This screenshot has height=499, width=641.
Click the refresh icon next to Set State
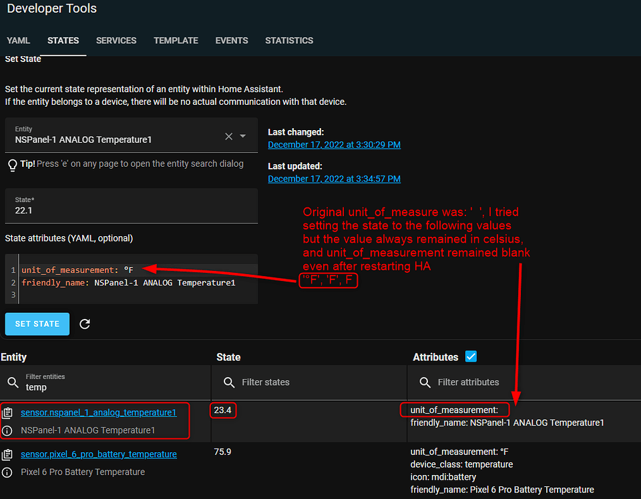click(x=85, y=324)
